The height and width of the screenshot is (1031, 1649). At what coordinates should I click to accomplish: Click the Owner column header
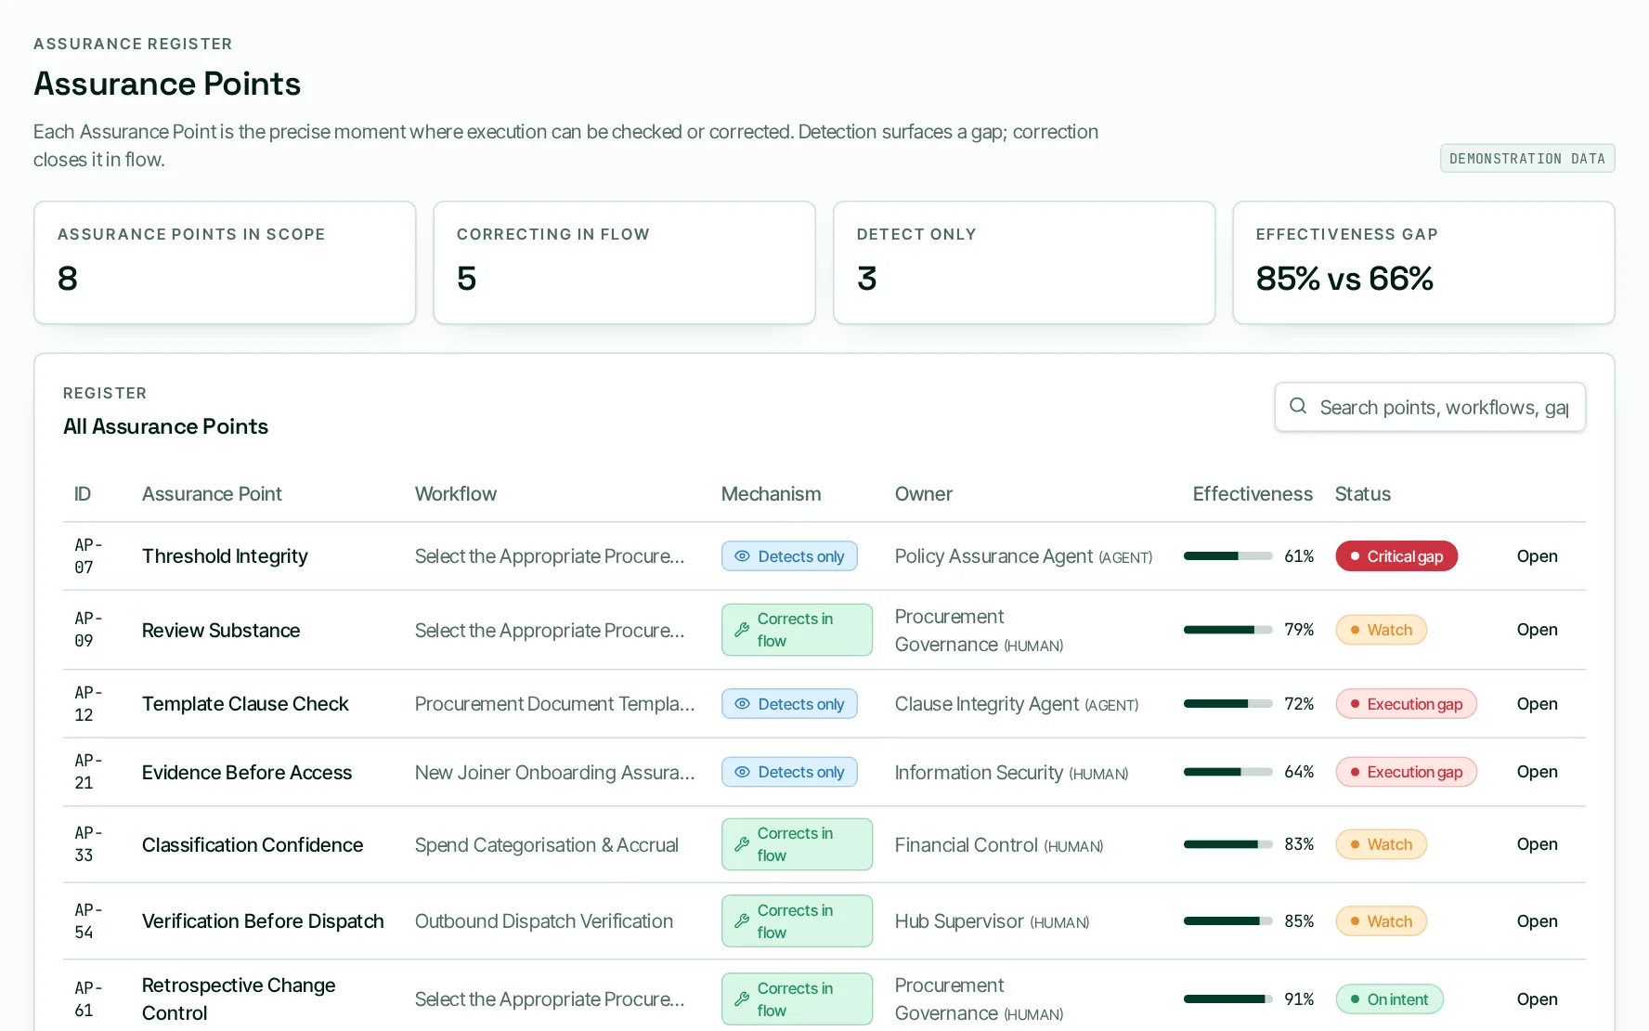pyautogui.click(x=924, y=494)
